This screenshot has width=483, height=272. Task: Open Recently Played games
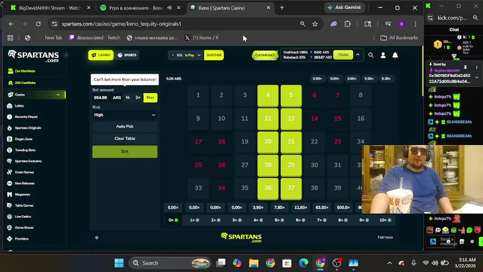[26, 117]
